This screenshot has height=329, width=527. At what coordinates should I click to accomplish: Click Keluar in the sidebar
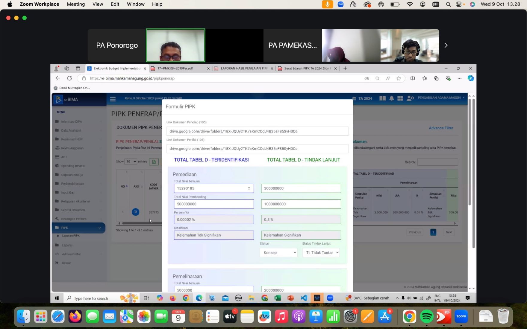coord(66,263)
